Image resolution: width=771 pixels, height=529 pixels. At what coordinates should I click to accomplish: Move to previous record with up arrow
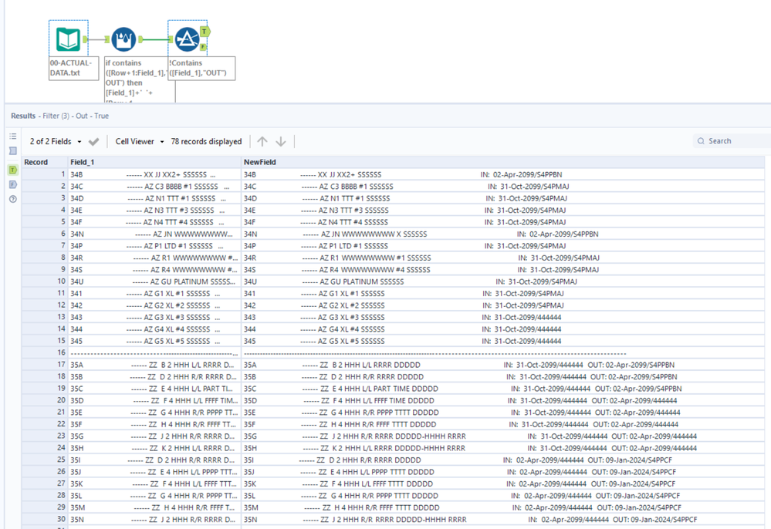[x=262, y=141]
